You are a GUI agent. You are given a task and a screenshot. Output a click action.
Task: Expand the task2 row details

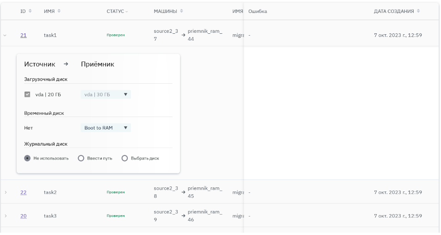5,192
